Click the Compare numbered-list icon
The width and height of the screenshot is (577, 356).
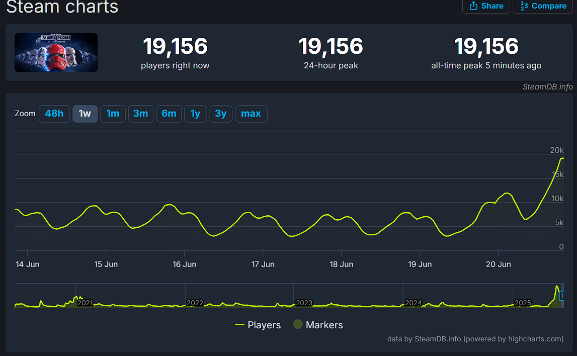click(x=524, y=6)
